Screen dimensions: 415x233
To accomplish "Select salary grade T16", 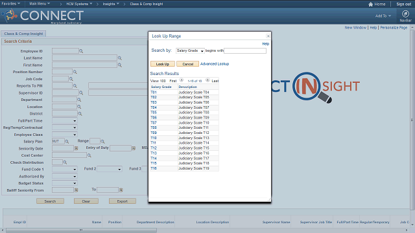I will (154, 168).
